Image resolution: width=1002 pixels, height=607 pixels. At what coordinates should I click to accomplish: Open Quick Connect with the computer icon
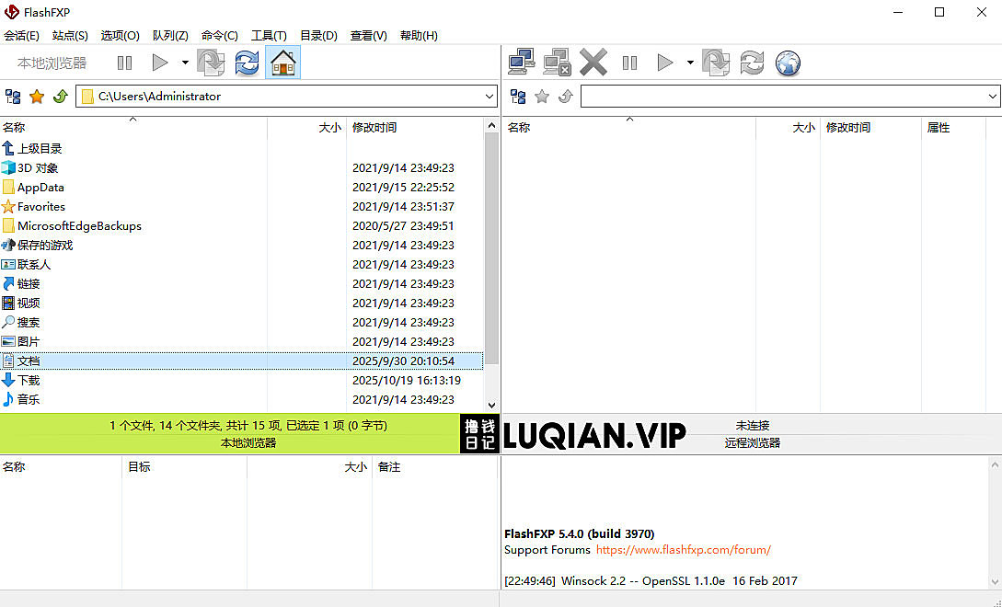click(x=523, y=63)
